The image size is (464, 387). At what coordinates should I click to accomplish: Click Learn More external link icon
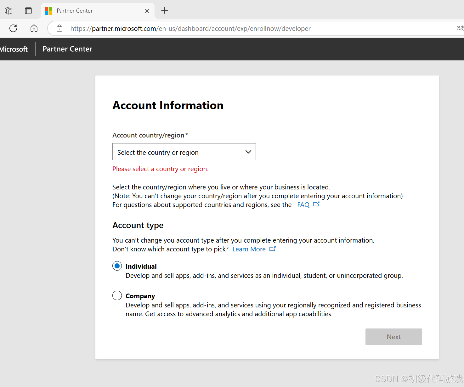(x=273, y=249)
